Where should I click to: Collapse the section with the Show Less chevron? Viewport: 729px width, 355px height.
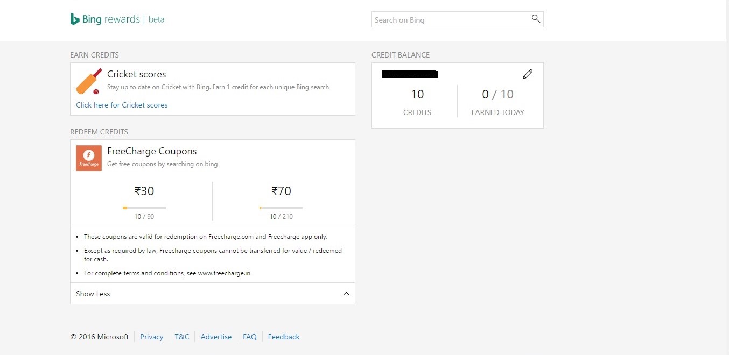[x=346, y=294]
